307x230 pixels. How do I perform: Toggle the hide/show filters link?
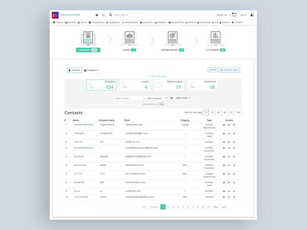point(157,77)
